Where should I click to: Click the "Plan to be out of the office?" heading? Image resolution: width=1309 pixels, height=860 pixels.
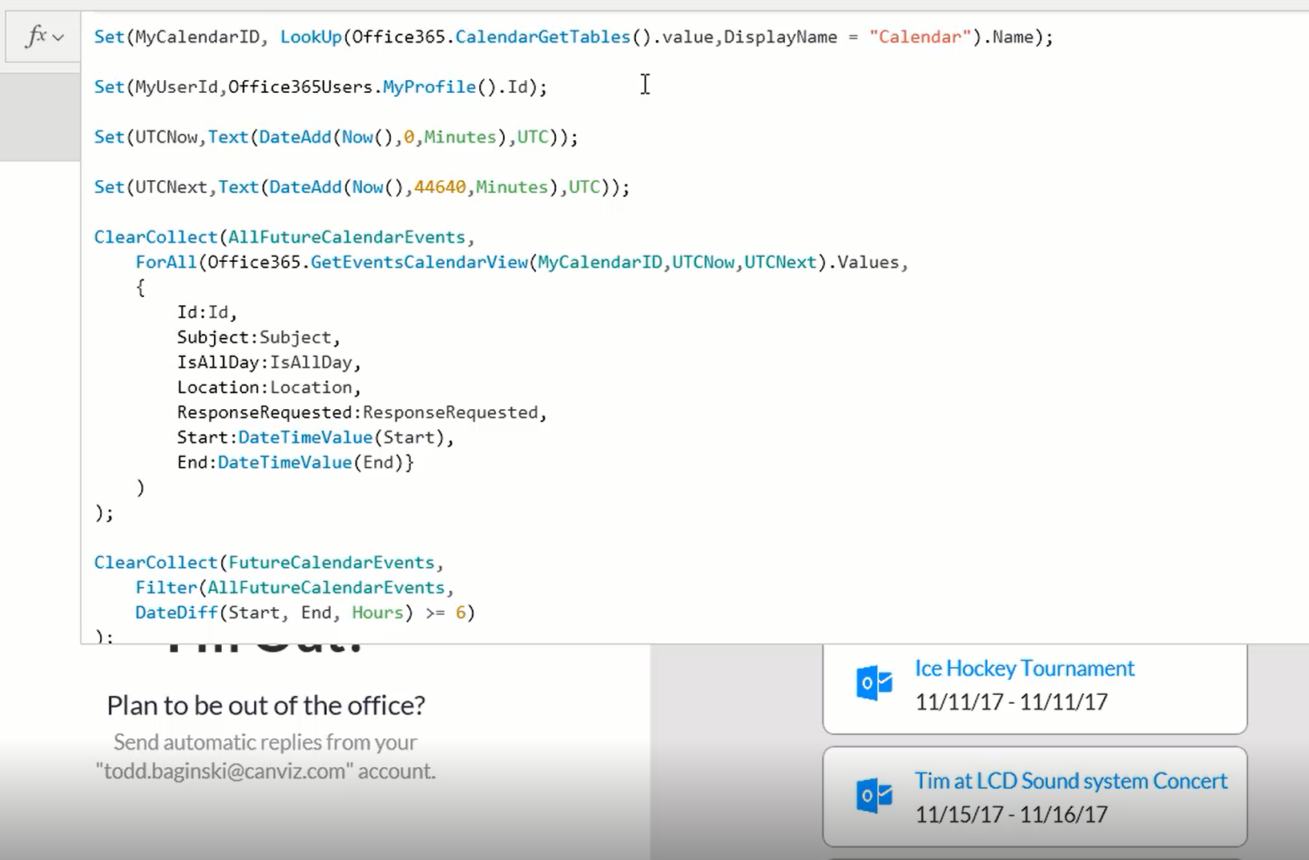[265, 705]
